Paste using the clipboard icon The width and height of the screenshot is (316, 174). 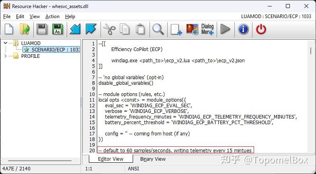click(140, 29)
